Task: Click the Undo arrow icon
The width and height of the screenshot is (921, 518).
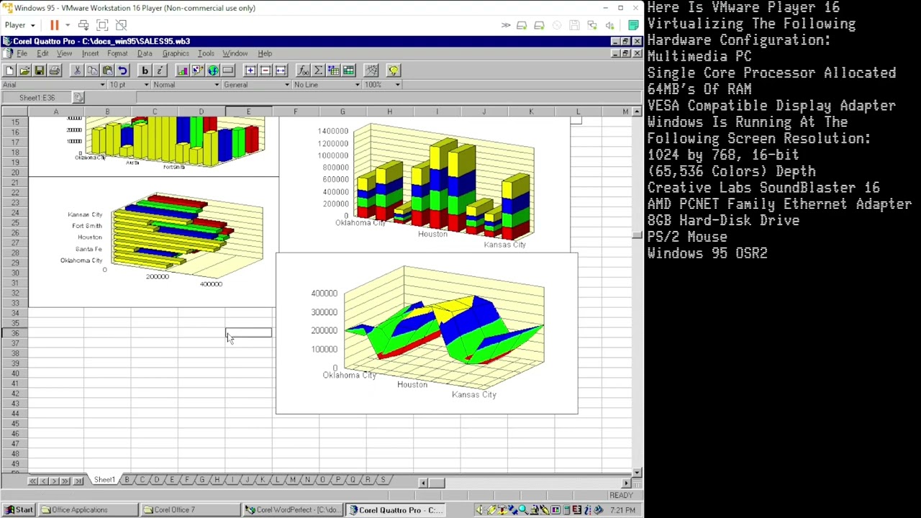Action: [122, 71]
